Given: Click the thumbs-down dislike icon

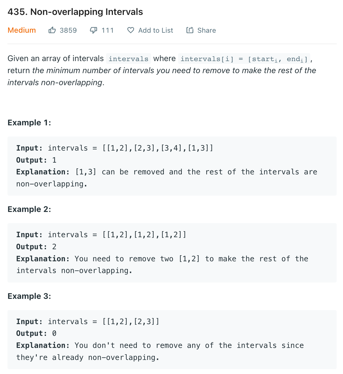Looking at the screenshot, I should pos(94,30).
